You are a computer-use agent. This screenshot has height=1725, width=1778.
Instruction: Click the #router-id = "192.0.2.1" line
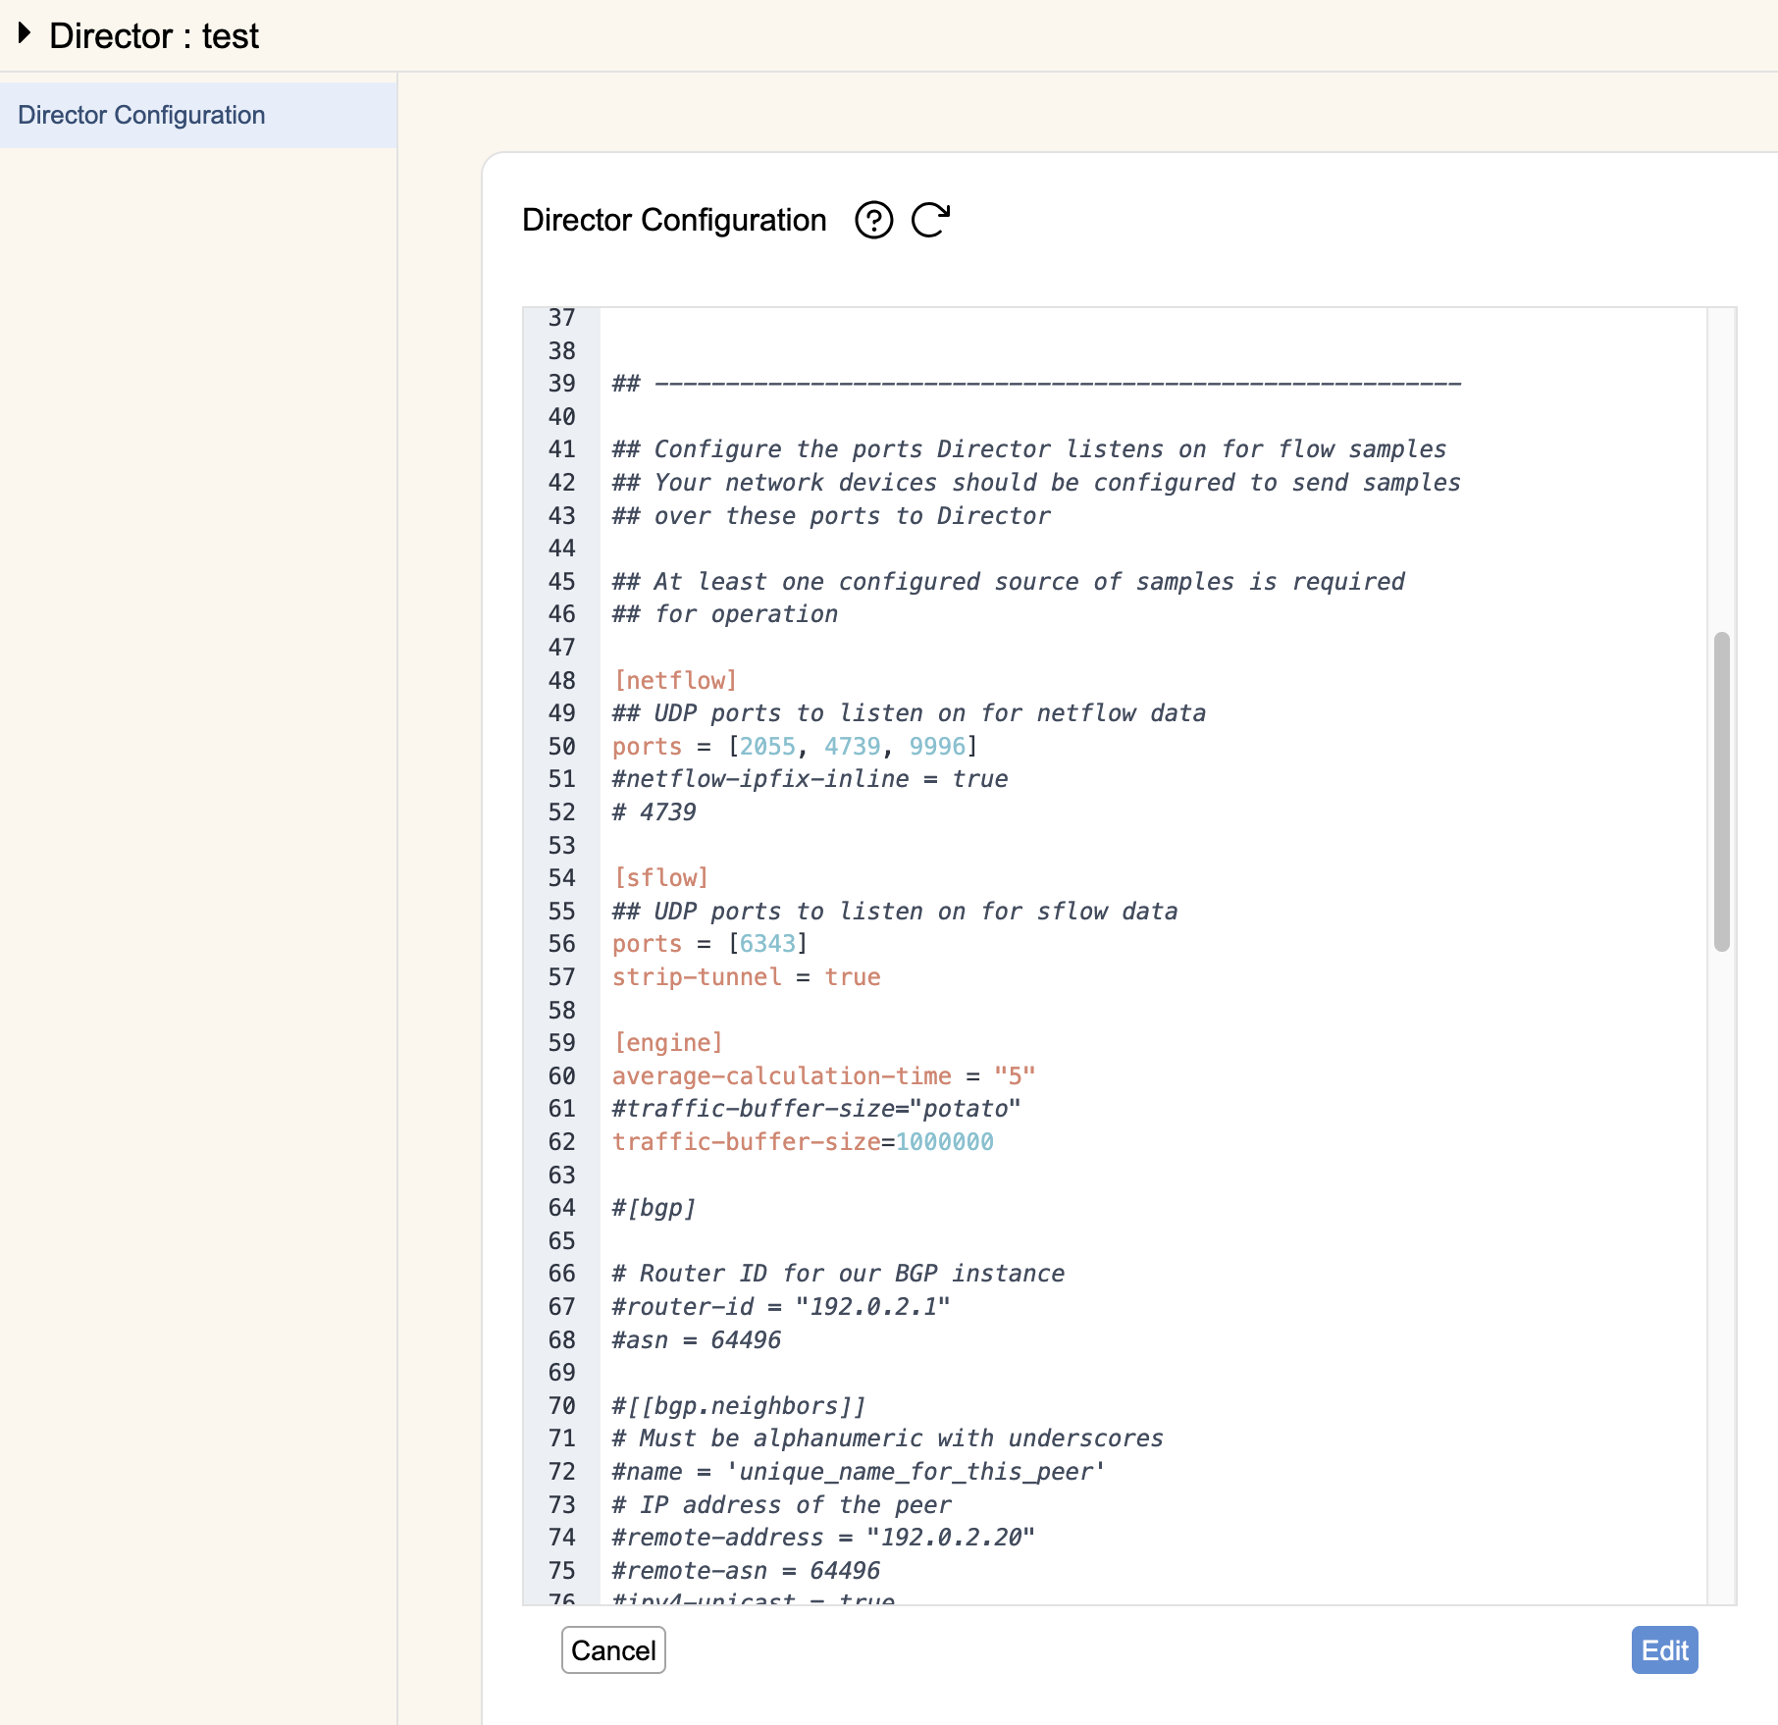coord(781,1306)
